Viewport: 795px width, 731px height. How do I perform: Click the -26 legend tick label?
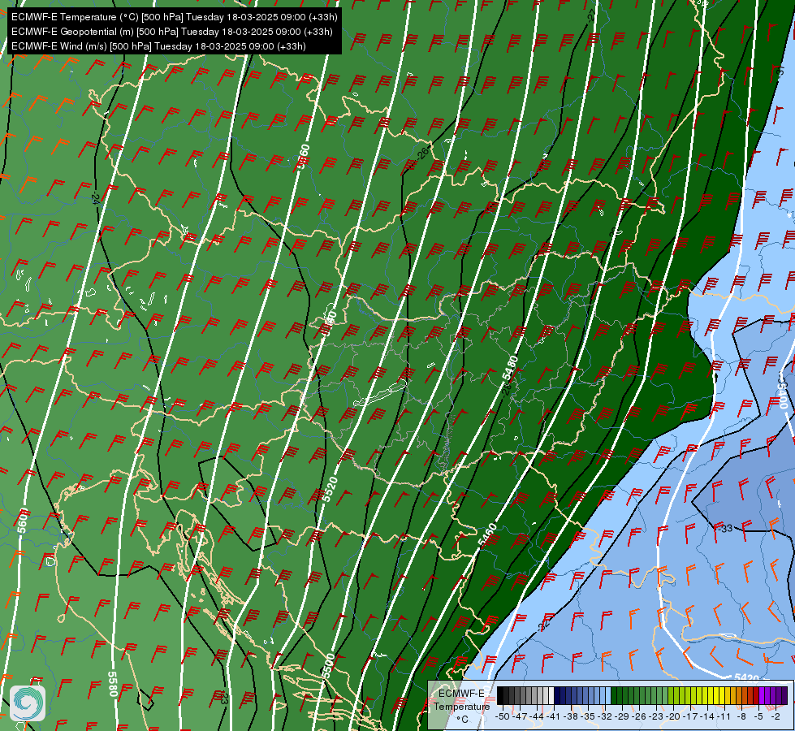639,716
